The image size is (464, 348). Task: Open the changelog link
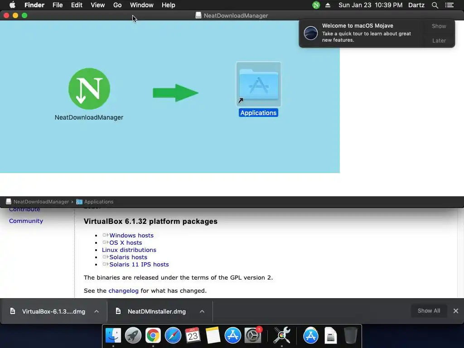[123, 290]
